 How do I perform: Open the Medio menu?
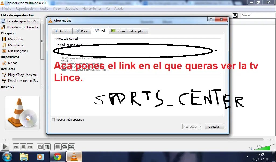coord(7,9)
